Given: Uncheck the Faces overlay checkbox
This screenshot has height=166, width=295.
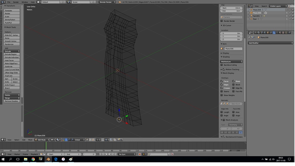Looking at the screenshot, I should pos(222,81).
